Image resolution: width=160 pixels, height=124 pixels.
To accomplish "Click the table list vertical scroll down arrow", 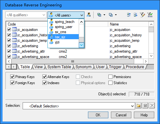I will click(151, 56).
